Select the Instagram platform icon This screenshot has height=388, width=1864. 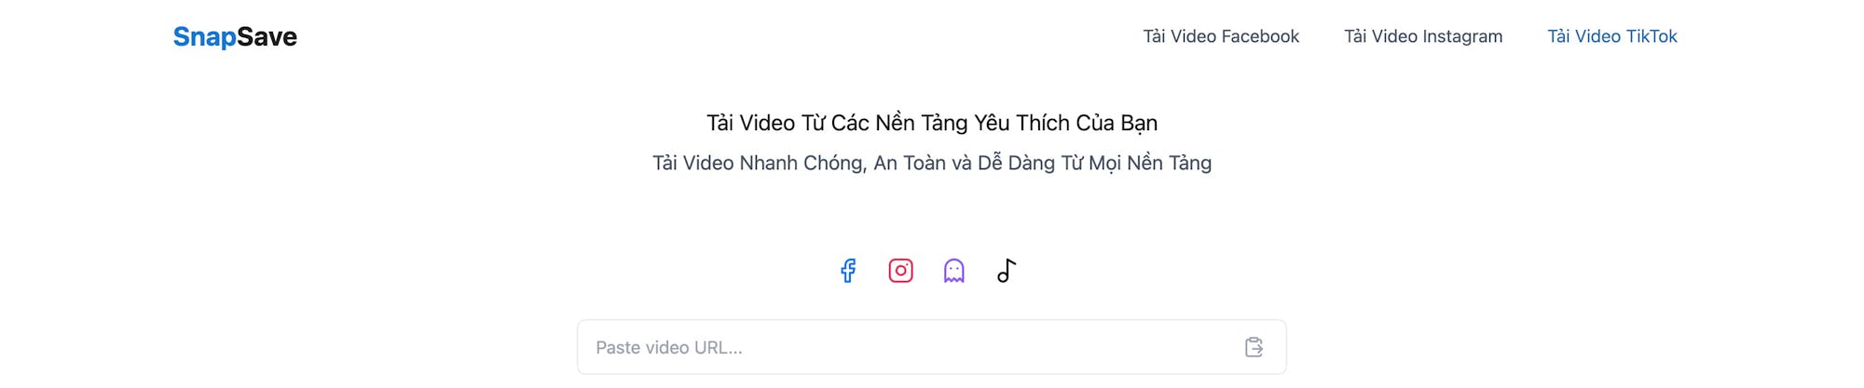point(900,271)
